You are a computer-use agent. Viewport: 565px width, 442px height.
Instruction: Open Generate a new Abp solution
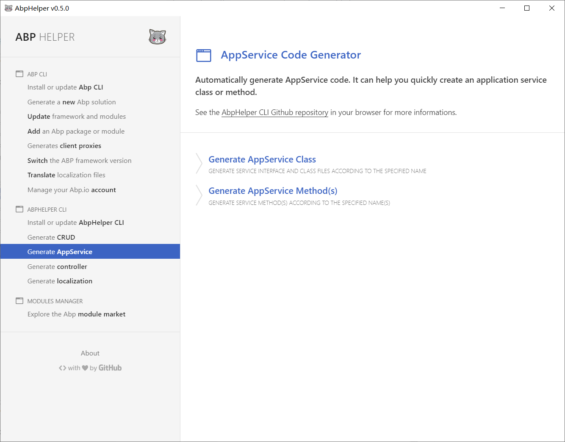point(72,102)
